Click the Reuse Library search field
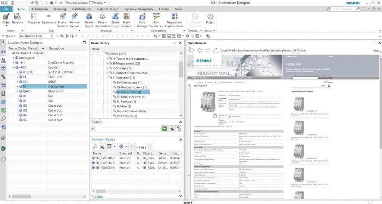 pyautogui.click(x=127, y=129)
